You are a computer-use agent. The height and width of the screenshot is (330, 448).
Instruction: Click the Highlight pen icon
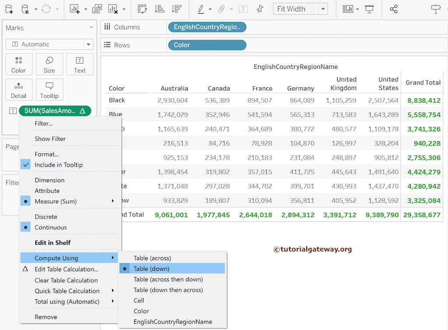[x=201, y=9]
